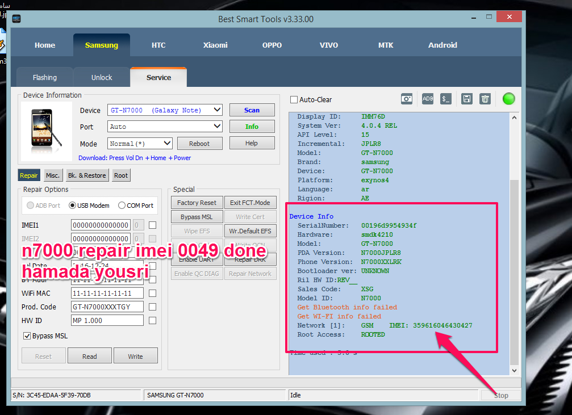Click the Wr.Default EFS button

point(250,231)
